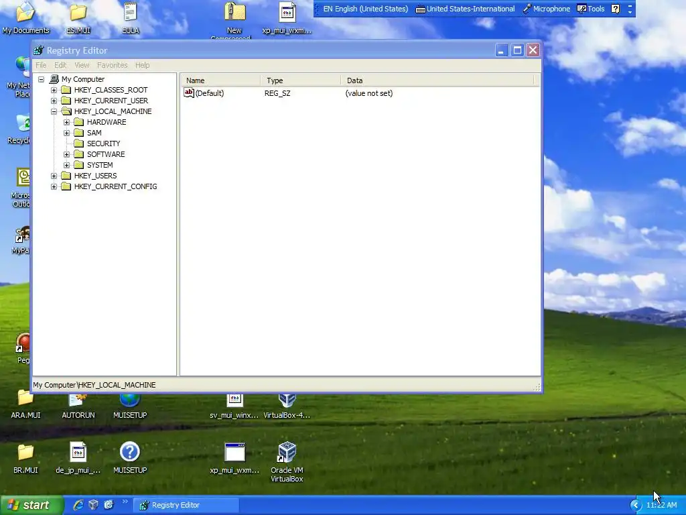Expand the HARDWARE subkey

coord(66,122)
